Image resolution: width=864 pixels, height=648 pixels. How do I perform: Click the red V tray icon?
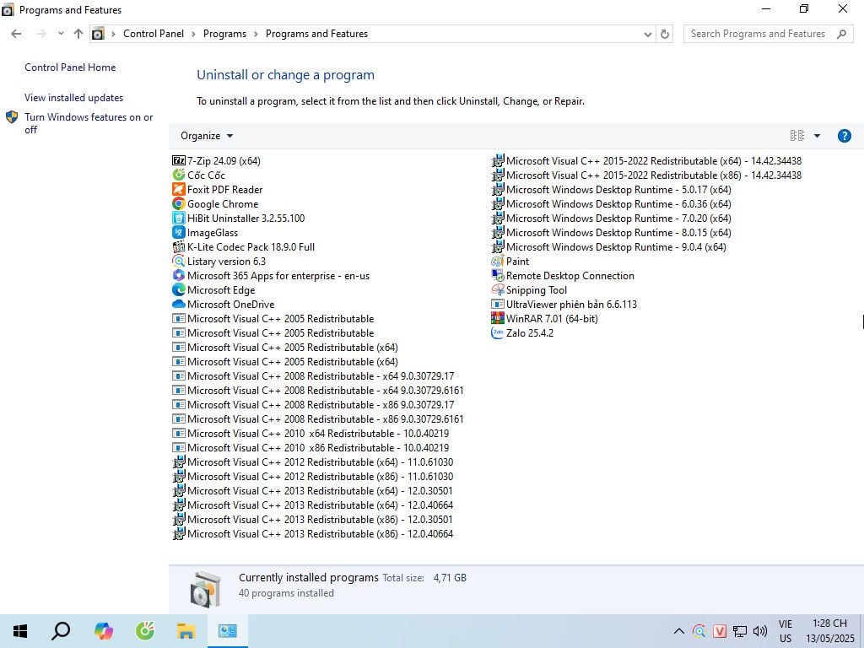(720, 631)
